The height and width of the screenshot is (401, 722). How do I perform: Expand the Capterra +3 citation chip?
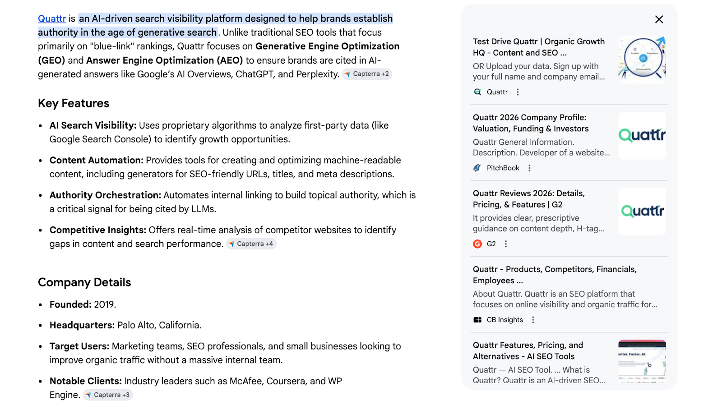[x=108, y=395]
